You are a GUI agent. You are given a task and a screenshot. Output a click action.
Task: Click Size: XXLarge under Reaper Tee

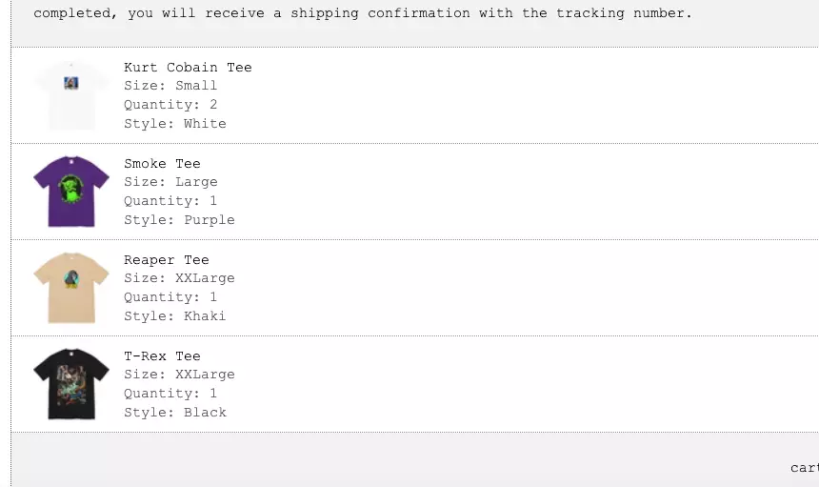pos(179,278)
